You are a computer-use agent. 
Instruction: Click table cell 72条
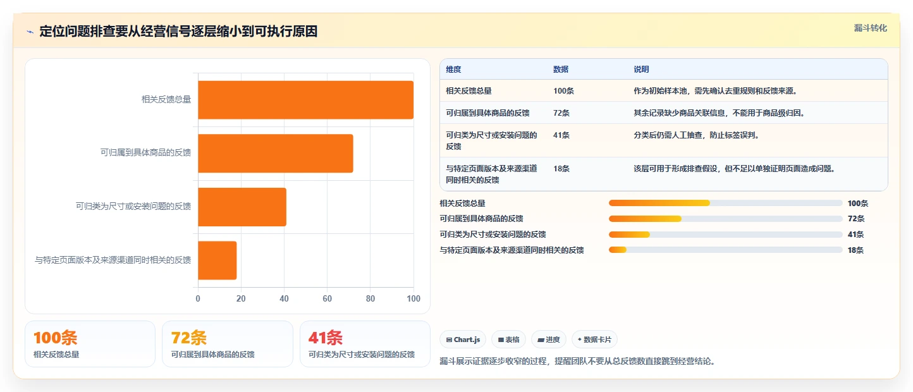coord(561,113)
